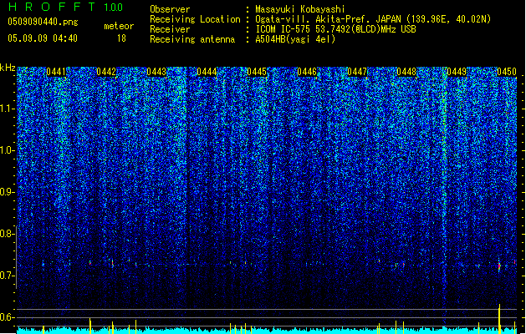Click the Receiving Location field label
This screenshot has width=526, height=334.
195,19
